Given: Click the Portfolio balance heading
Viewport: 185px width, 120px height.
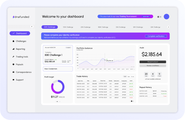Looking at the screenshot, I should 84,48.
